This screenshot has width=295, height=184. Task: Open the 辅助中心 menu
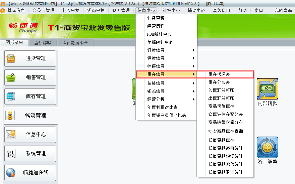pos(196,10)
